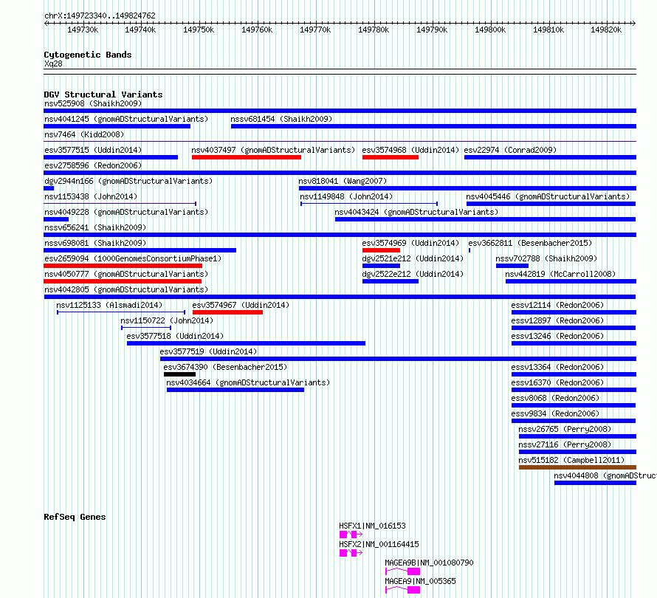This screenshot has width=657, height=598.
Task: Click RefSeq Genes track title
Action: (75, 517)
